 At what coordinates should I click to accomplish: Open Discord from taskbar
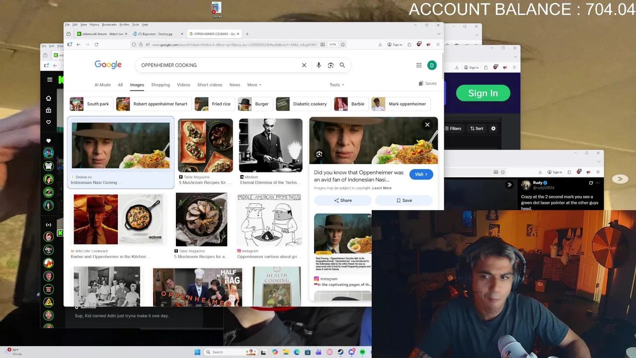351,352
